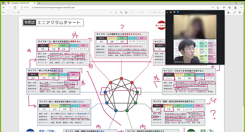245x132 pixels.
Task: Toggle the PDF table of contents sidebar
Action: pos(3,13)
